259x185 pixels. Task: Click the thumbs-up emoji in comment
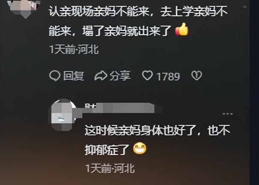point(182,30)
